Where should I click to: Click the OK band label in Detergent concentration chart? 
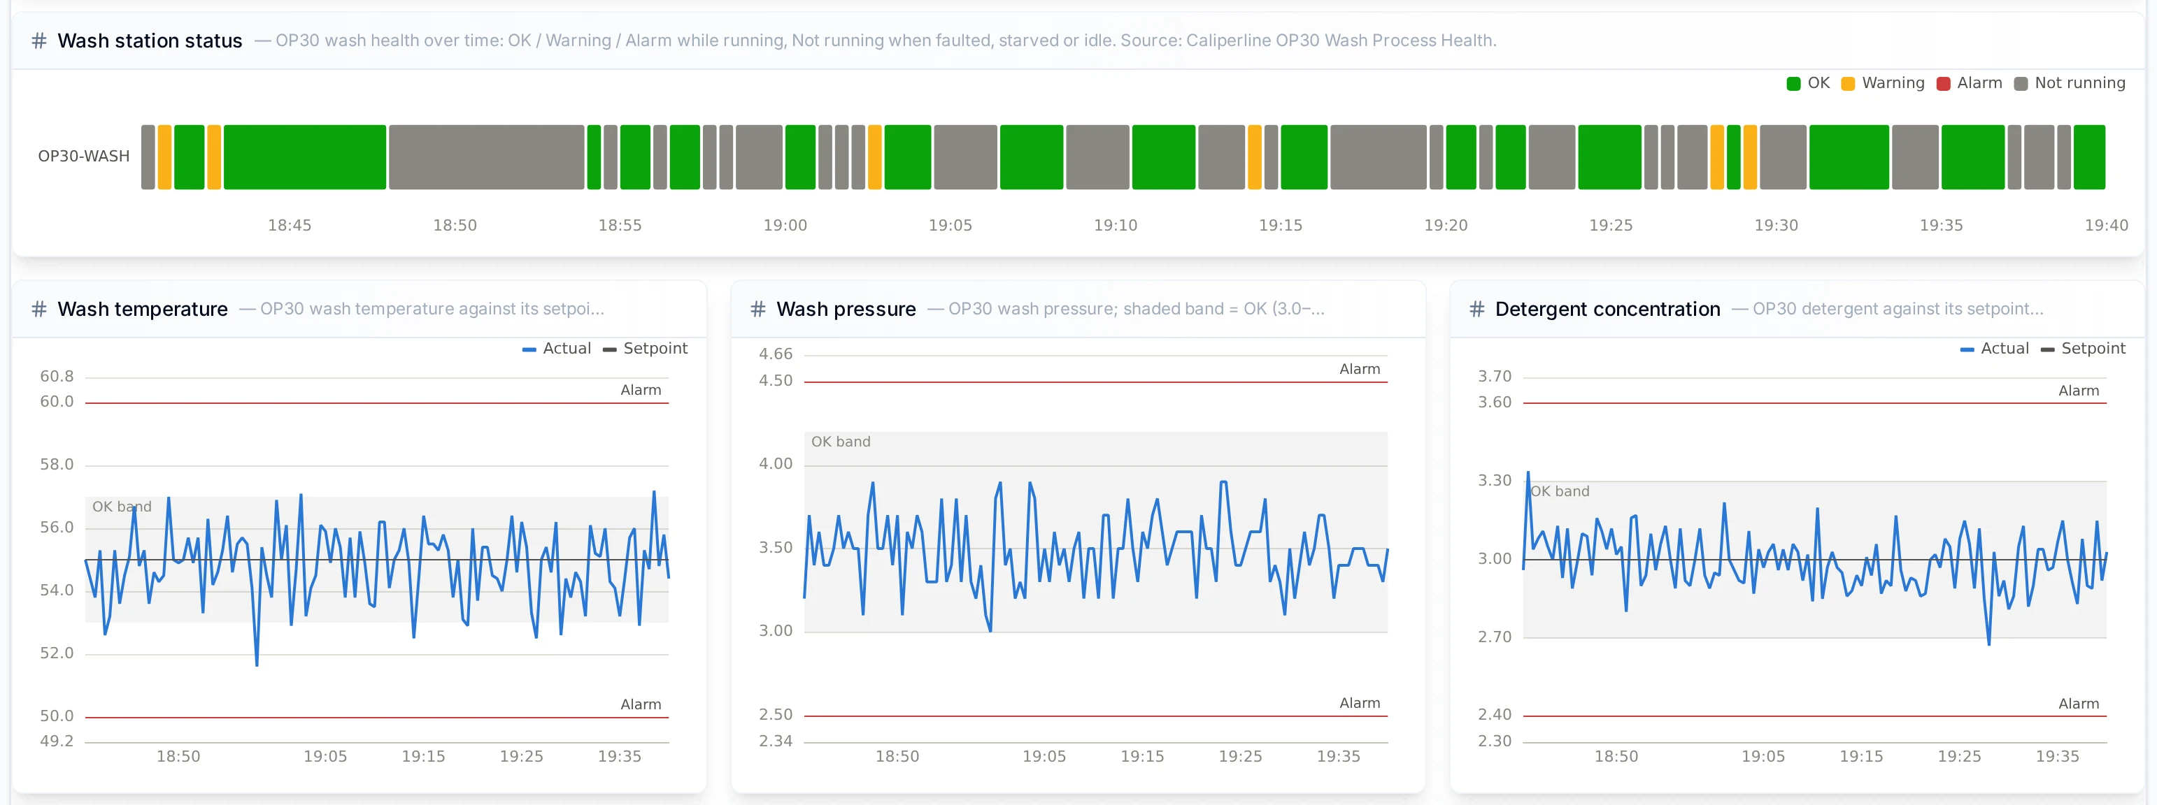click(x=1559, y=491)
